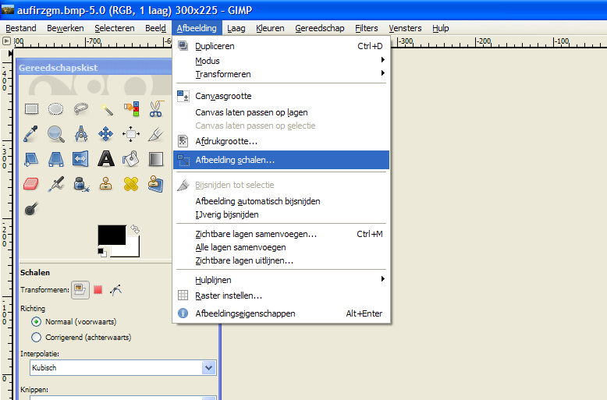
Task: Click the white background color swatch
Action: click(133, 250)
